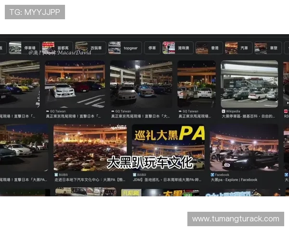Click the Facebook source label
The width and height of the screenshot is (289, 231).
pos(222,175)
